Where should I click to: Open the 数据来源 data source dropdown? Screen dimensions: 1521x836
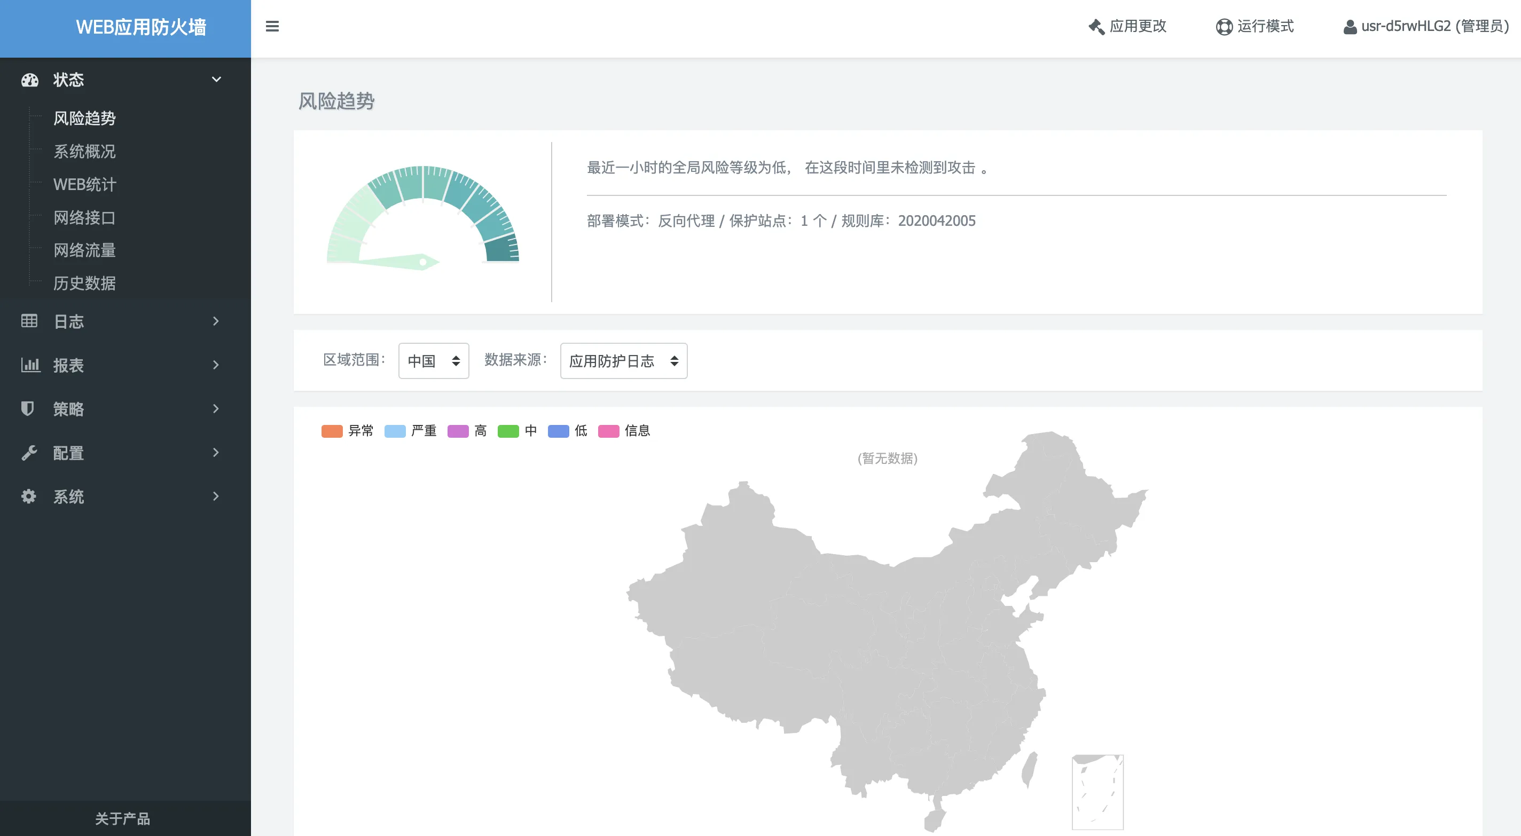624,361
